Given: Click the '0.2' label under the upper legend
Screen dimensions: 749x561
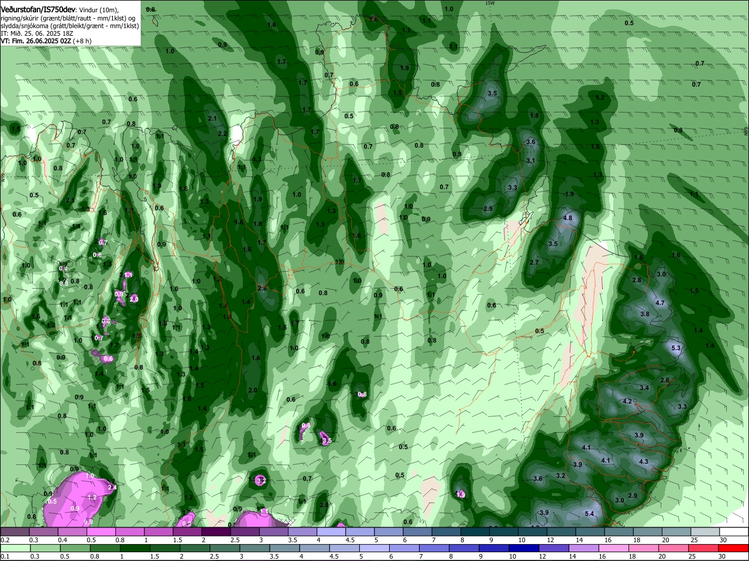Looking at the screenshot, I should [x=5, y=539].
